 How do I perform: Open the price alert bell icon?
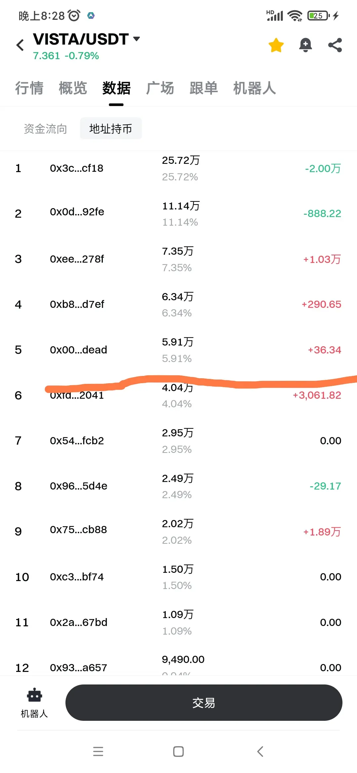click(305, 45)
